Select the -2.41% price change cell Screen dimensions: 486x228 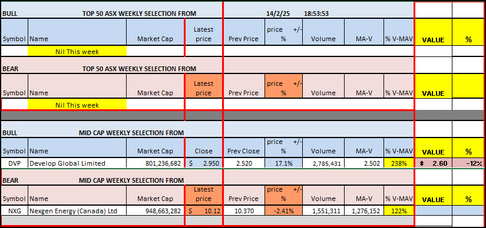pyautogui.click(x=283, y=211)
